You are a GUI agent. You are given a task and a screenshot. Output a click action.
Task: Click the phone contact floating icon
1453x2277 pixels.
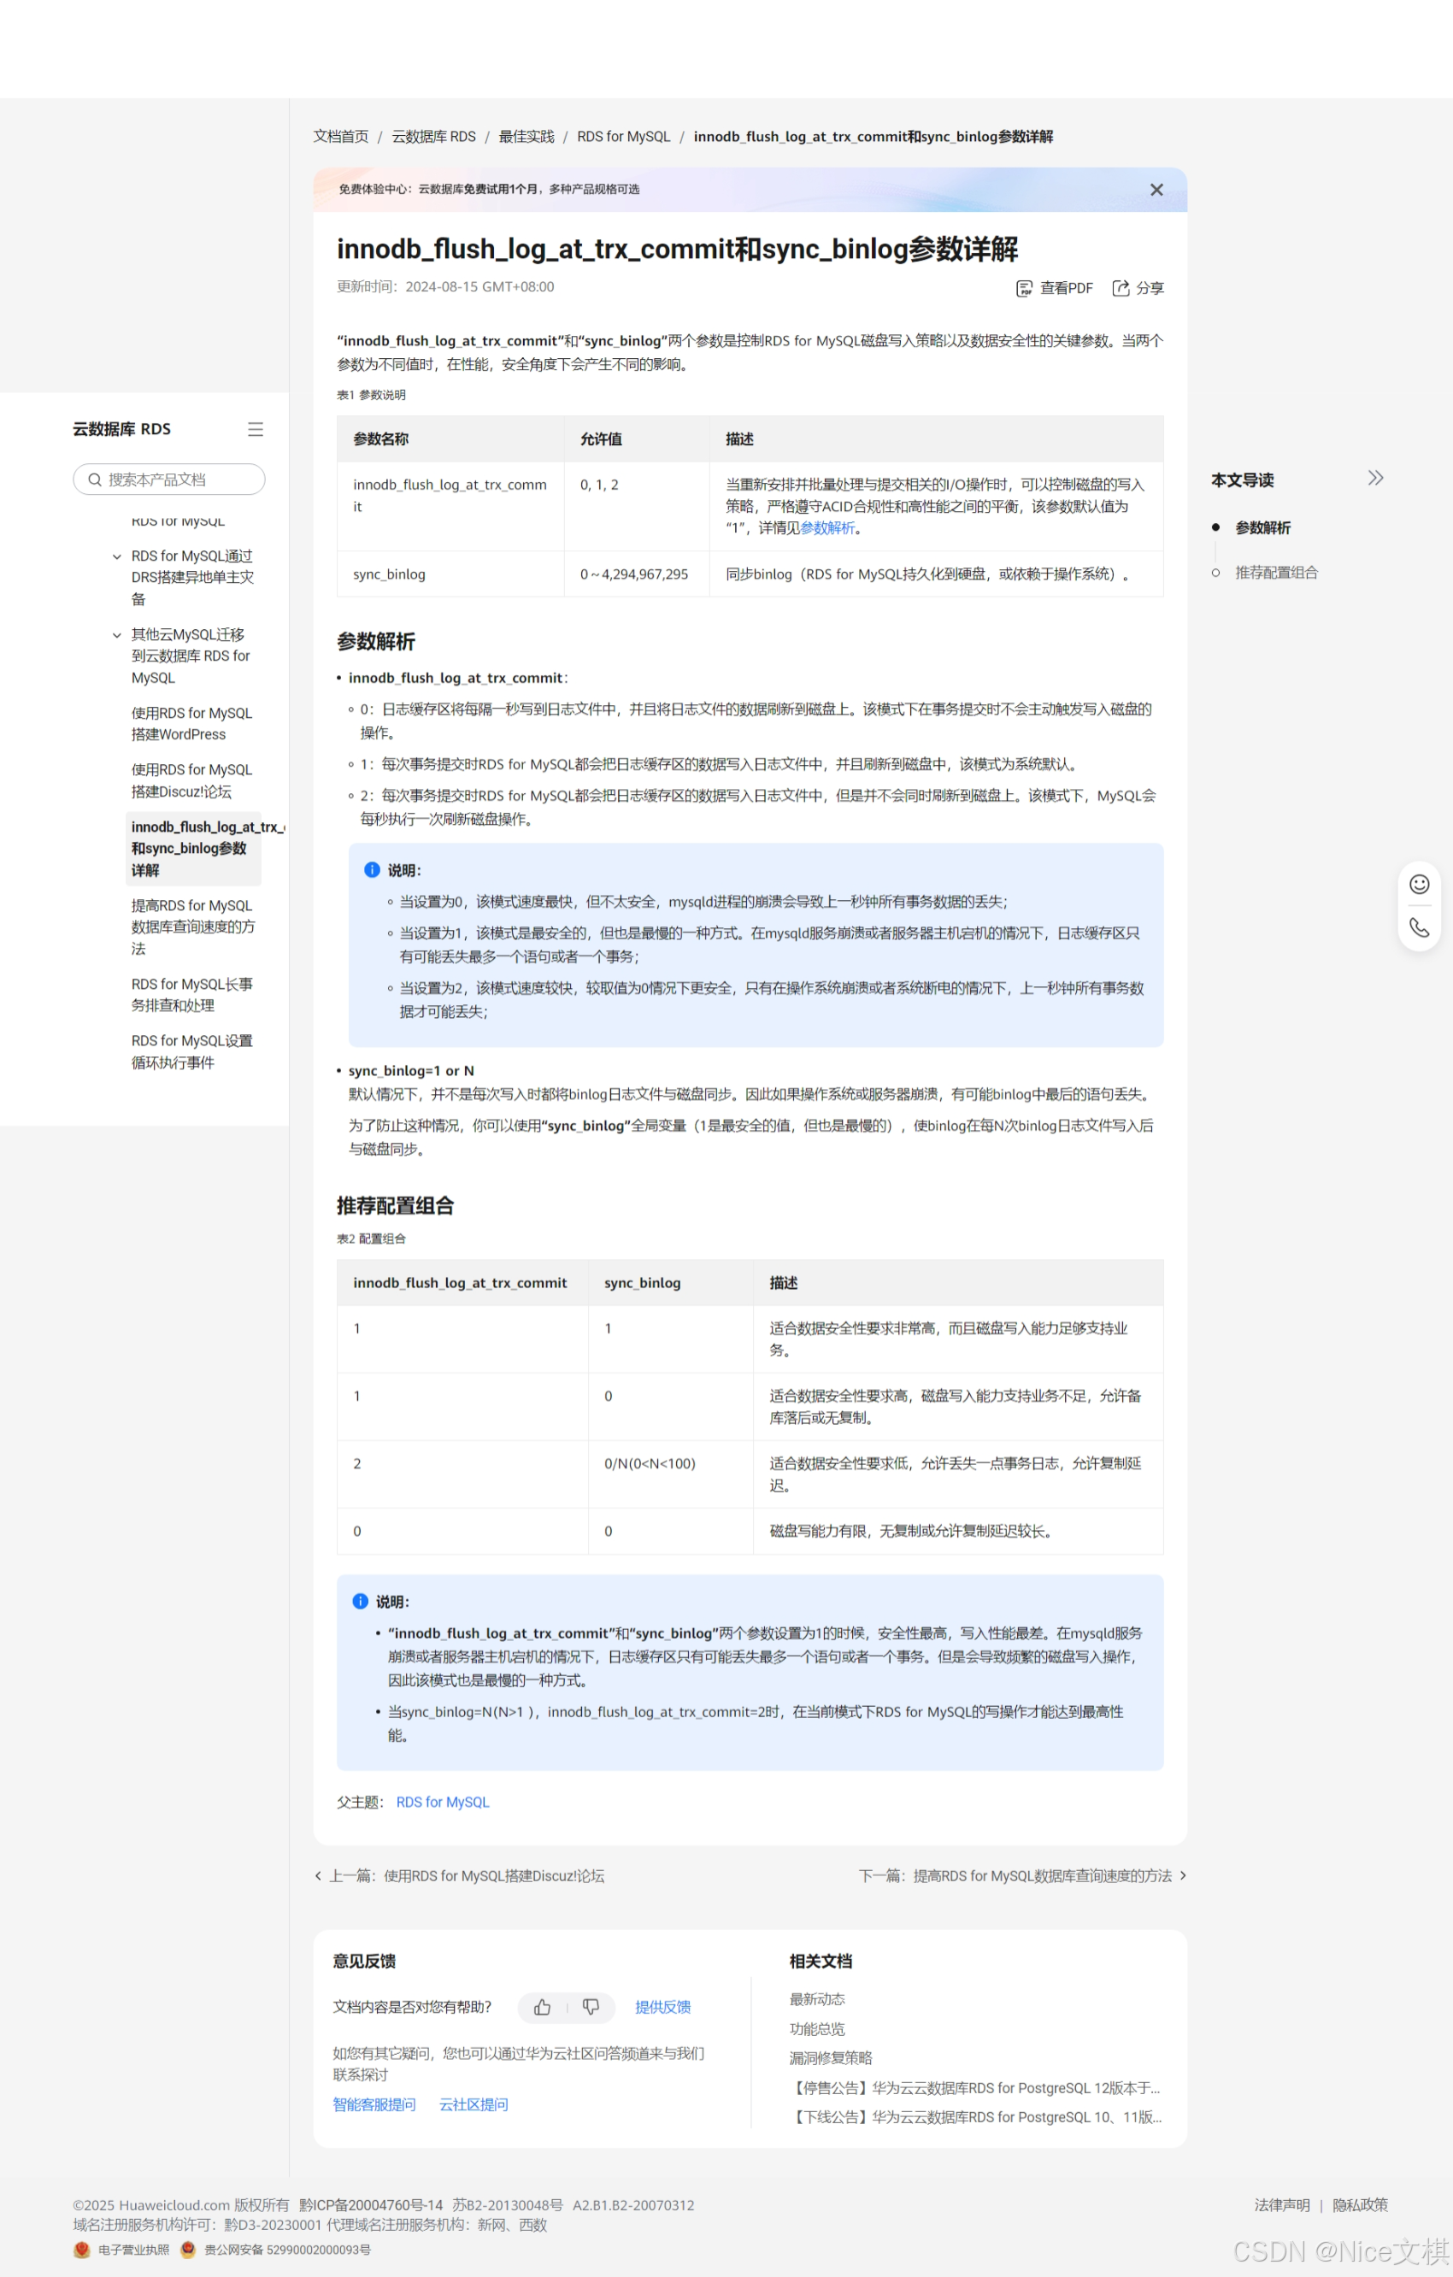coord(1419,927)
